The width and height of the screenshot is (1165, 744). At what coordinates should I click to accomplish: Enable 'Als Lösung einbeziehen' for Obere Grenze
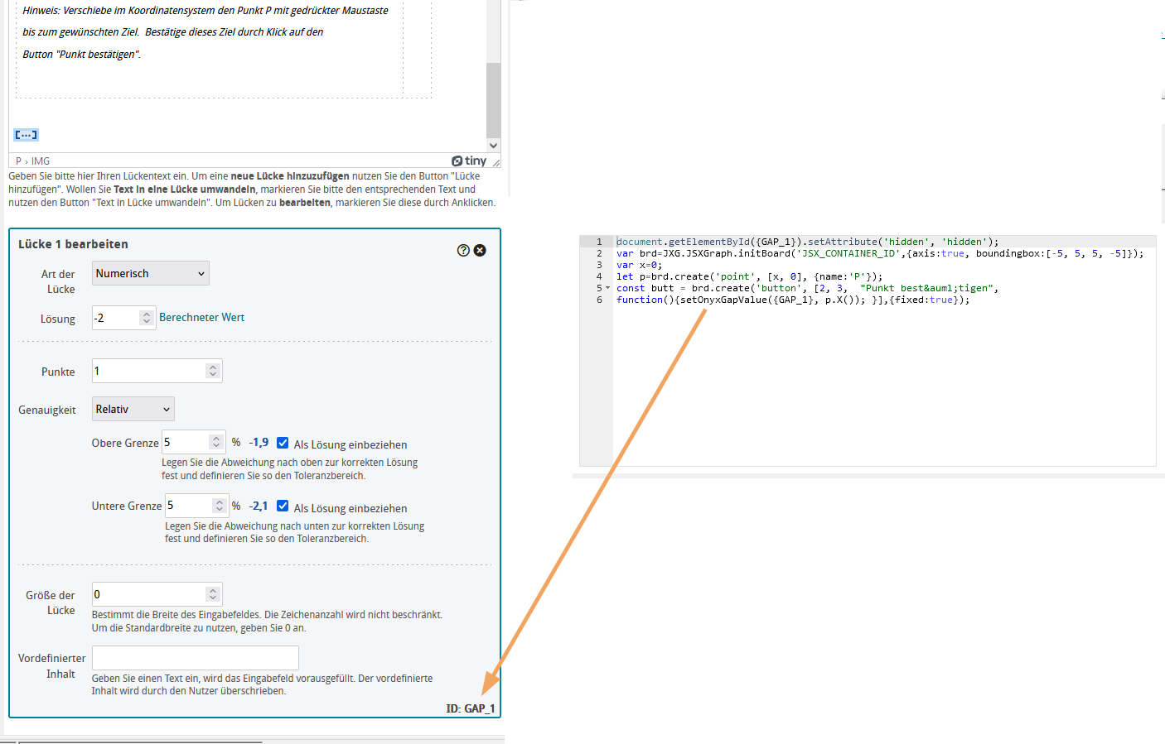(x=283, y=444)
